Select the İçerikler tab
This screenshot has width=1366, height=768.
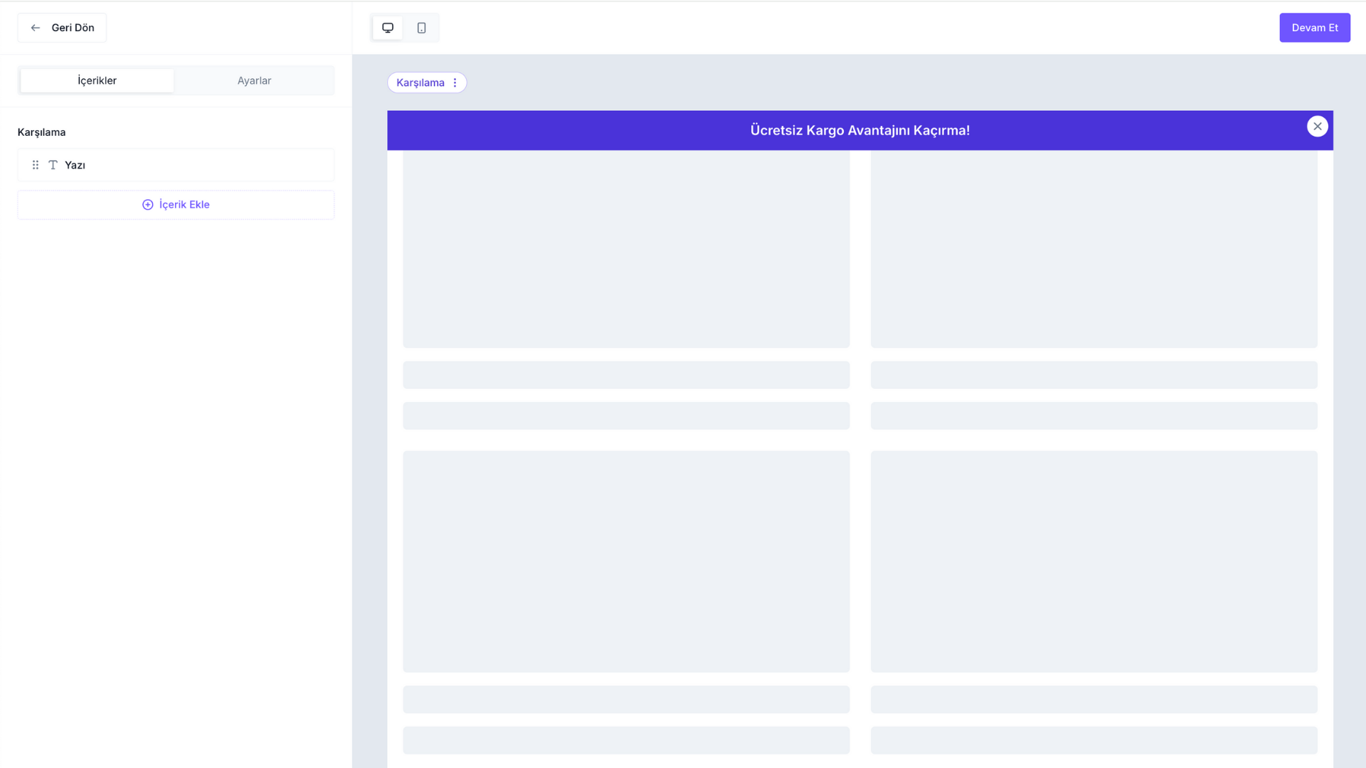click(x=97, y=80)
